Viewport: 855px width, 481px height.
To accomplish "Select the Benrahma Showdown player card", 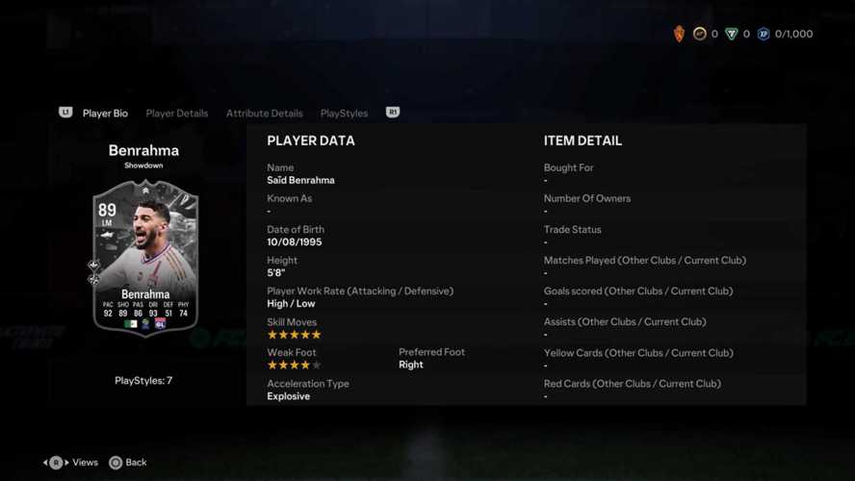I will (x=145, y=259).
